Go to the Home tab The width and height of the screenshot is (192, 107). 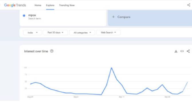click(38, 5)
